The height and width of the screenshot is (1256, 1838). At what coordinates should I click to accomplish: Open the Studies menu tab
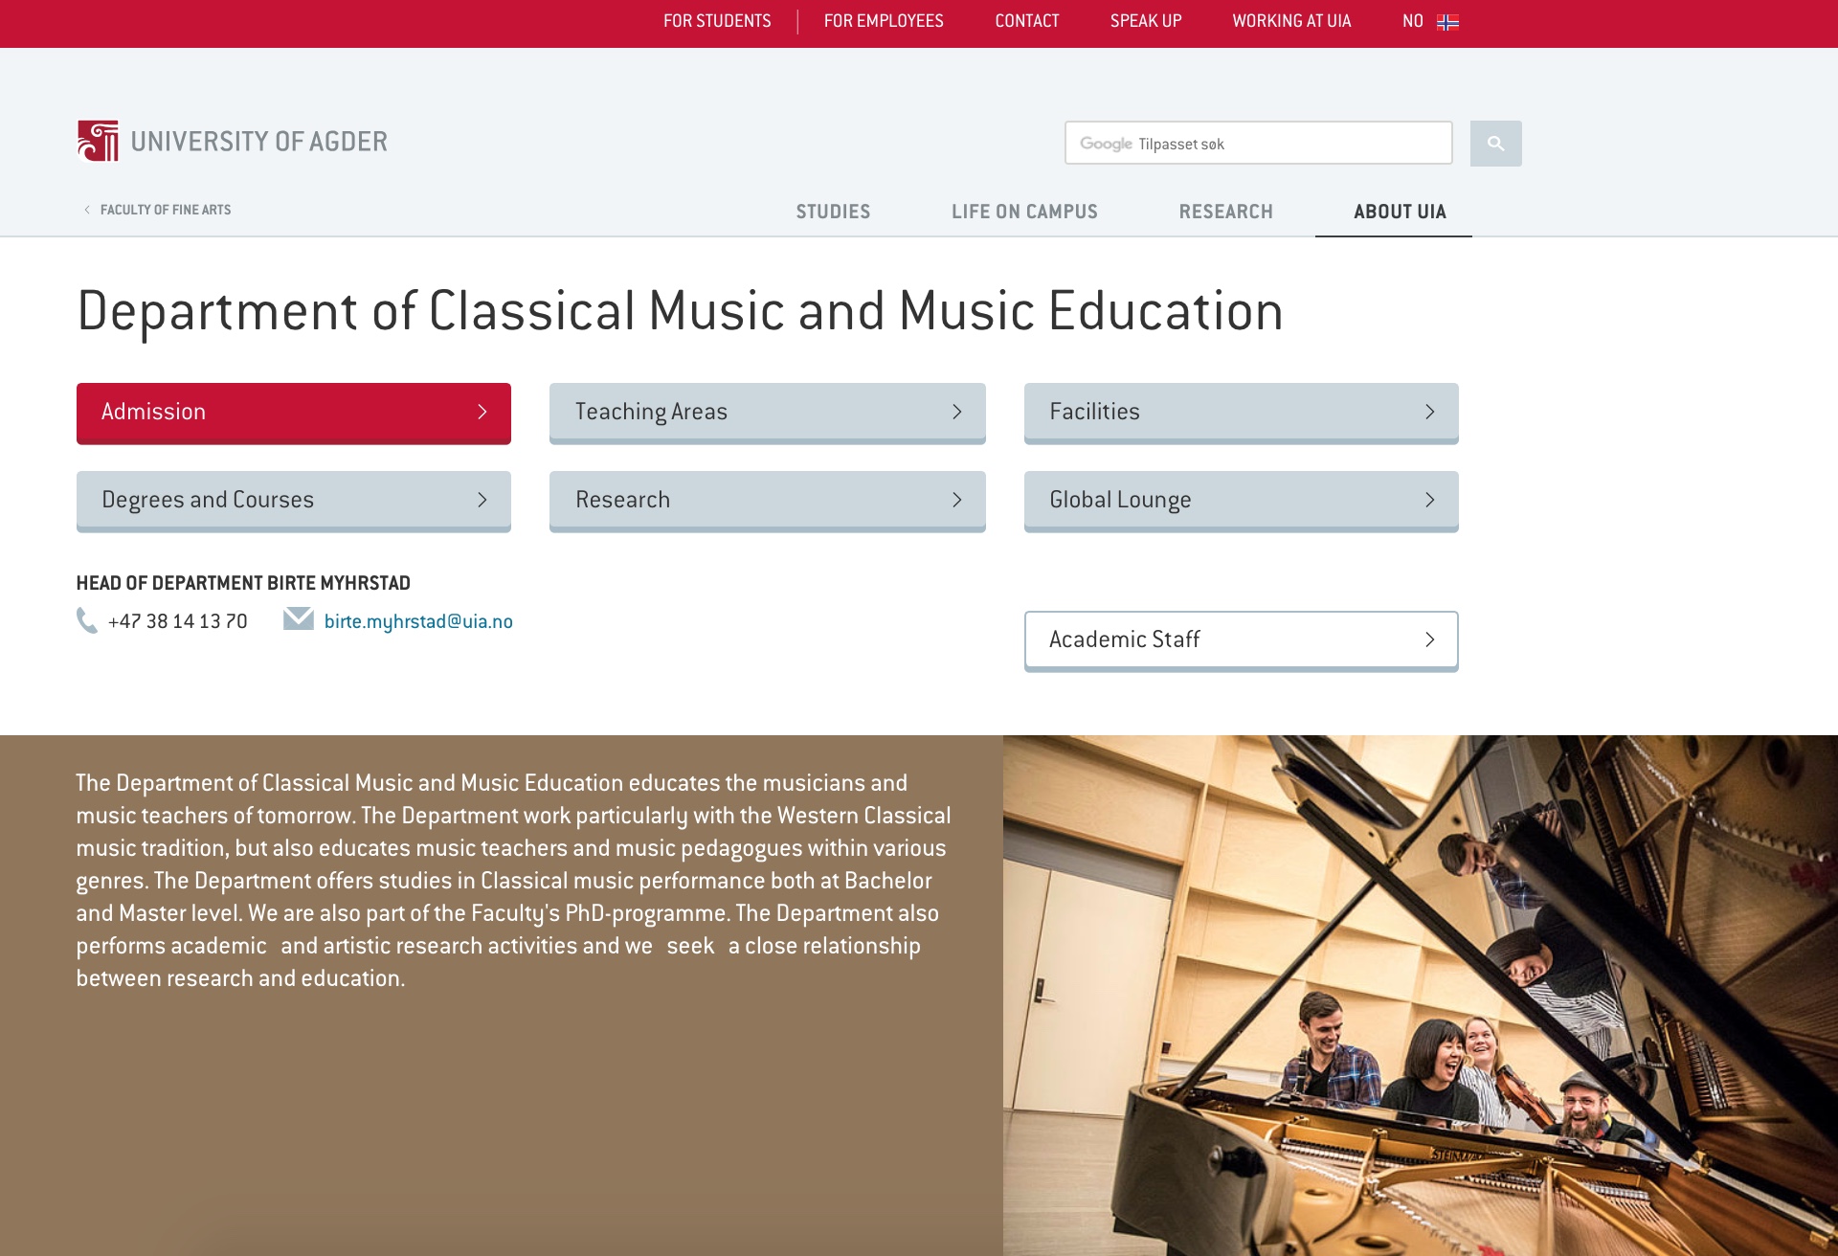click(x=833, y=212)
